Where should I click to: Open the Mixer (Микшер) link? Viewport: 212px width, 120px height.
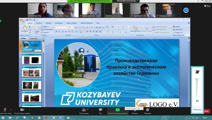pyautogui.click(x=197, y=109)
